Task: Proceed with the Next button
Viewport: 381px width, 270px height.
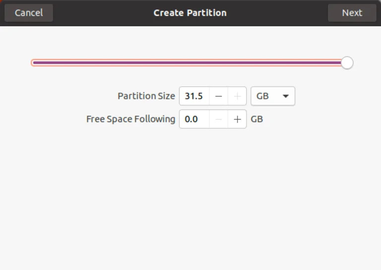Action: [352, 13]
